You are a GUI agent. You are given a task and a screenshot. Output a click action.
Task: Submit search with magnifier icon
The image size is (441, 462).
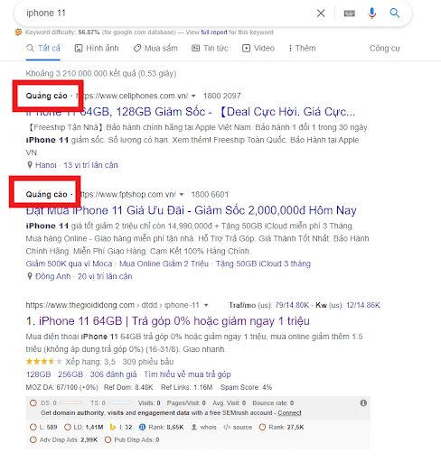[x=395, y=14]
